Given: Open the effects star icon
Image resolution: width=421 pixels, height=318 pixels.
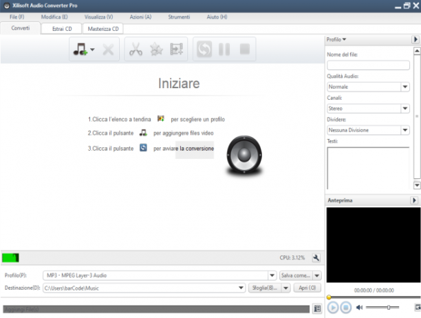Looking at the screenshot, I should pyautogui.click(x=156, y=50).
